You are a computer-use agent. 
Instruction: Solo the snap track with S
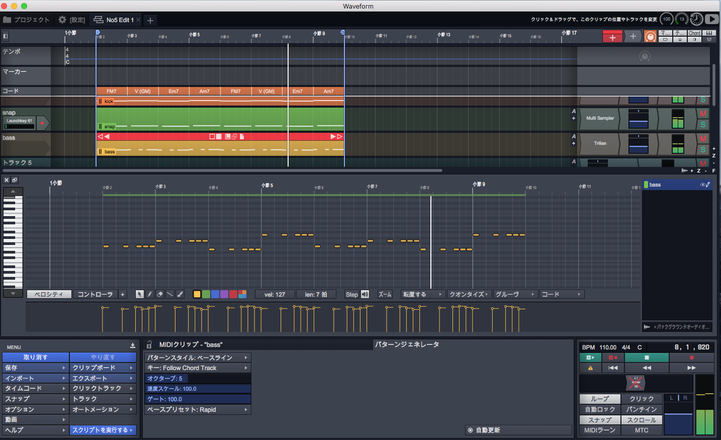[x=703, y=124]
